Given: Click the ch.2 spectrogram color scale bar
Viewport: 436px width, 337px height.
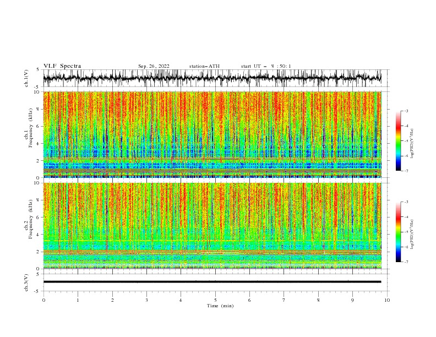Looking at the screenshot, I should coord(399,232).
